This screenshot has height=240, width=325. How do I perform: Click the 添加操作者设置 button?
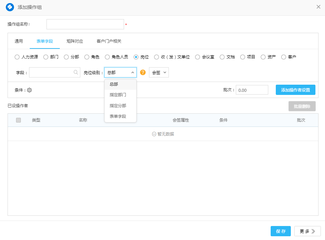[295, 90]
